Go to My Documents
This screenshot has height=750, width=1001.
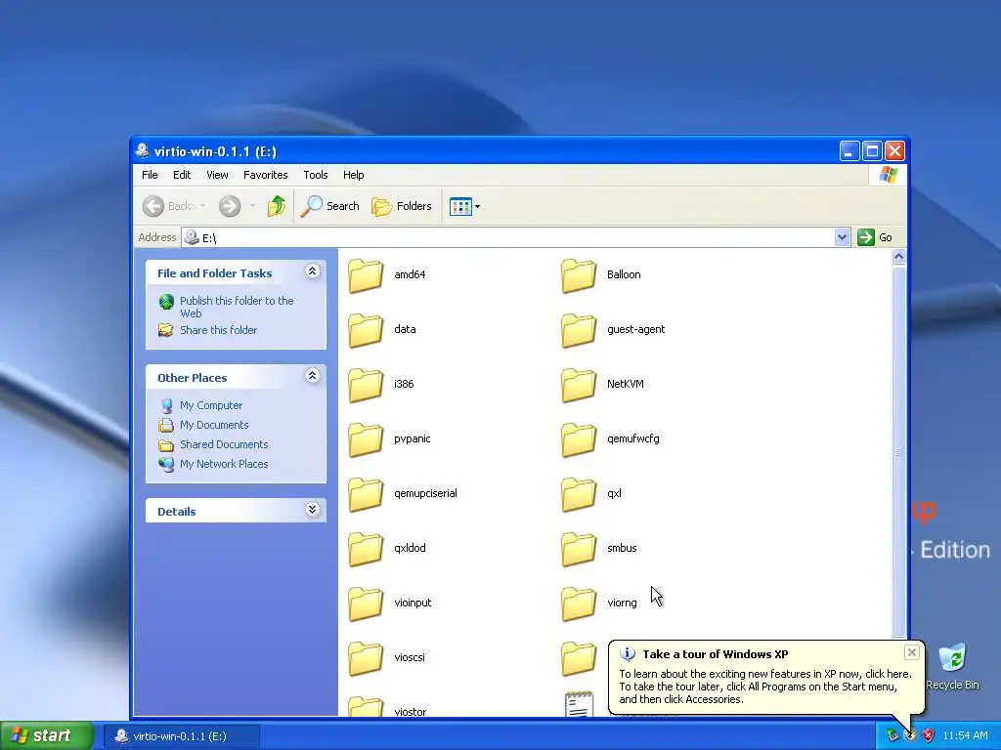point(214,425)
